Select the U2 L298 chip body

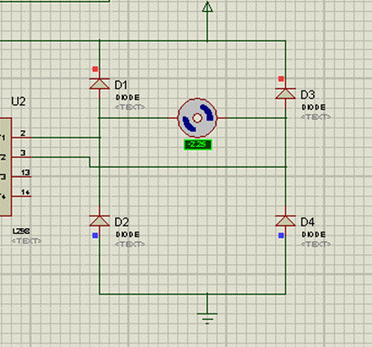click(x=5, y=167)
